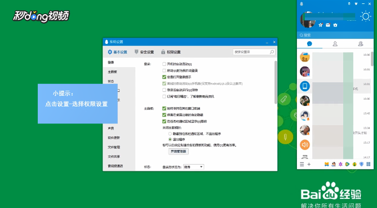
Task: Enable 开机时自动启动QQ checkbox
Action: point(164,64)
